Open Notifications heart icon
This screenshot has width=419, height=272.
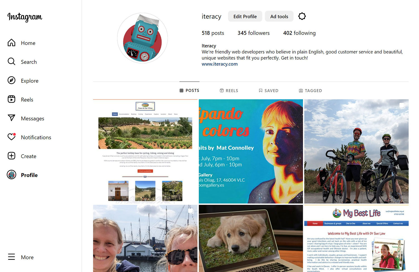coord(11,137)
